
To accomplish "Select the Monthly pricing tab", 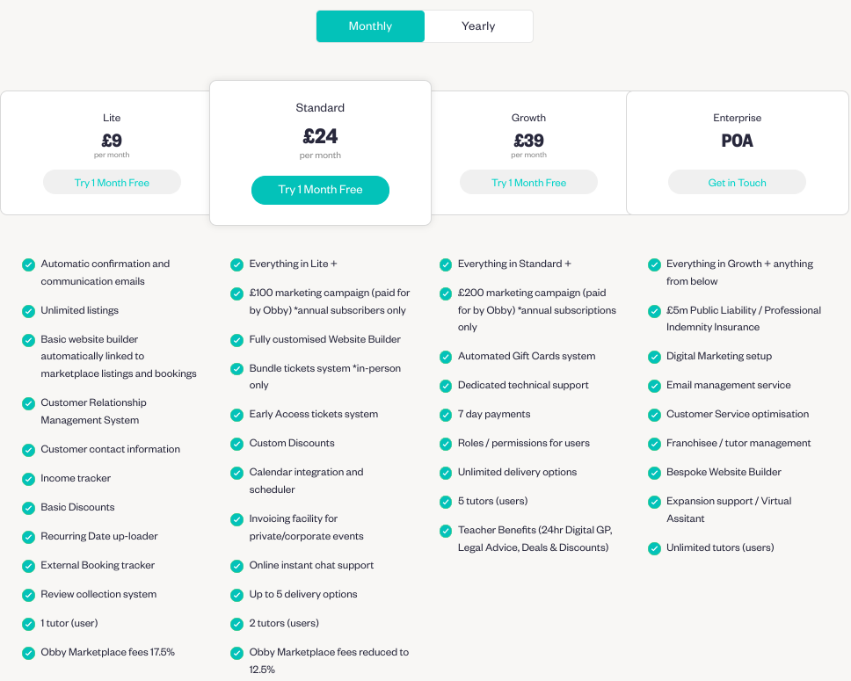I will tap(370, 26).
